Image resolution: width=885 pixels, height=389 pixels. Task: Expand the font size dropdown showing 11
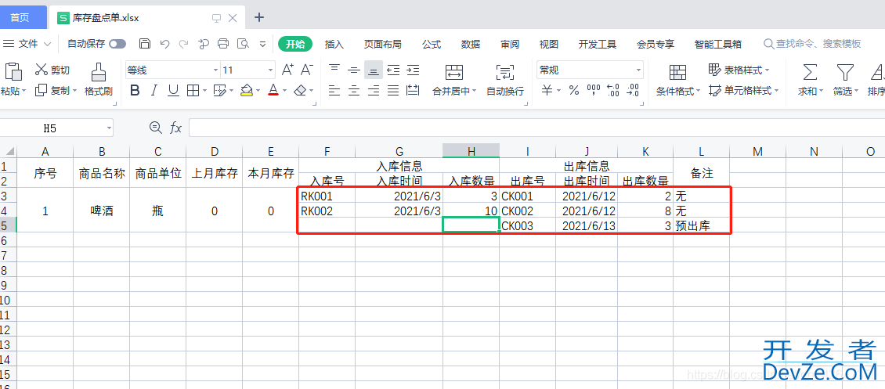271,70
